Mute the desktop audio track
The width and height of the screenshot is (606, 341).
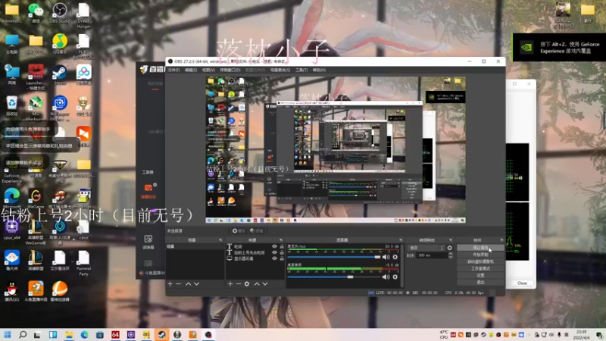point(386,277)
